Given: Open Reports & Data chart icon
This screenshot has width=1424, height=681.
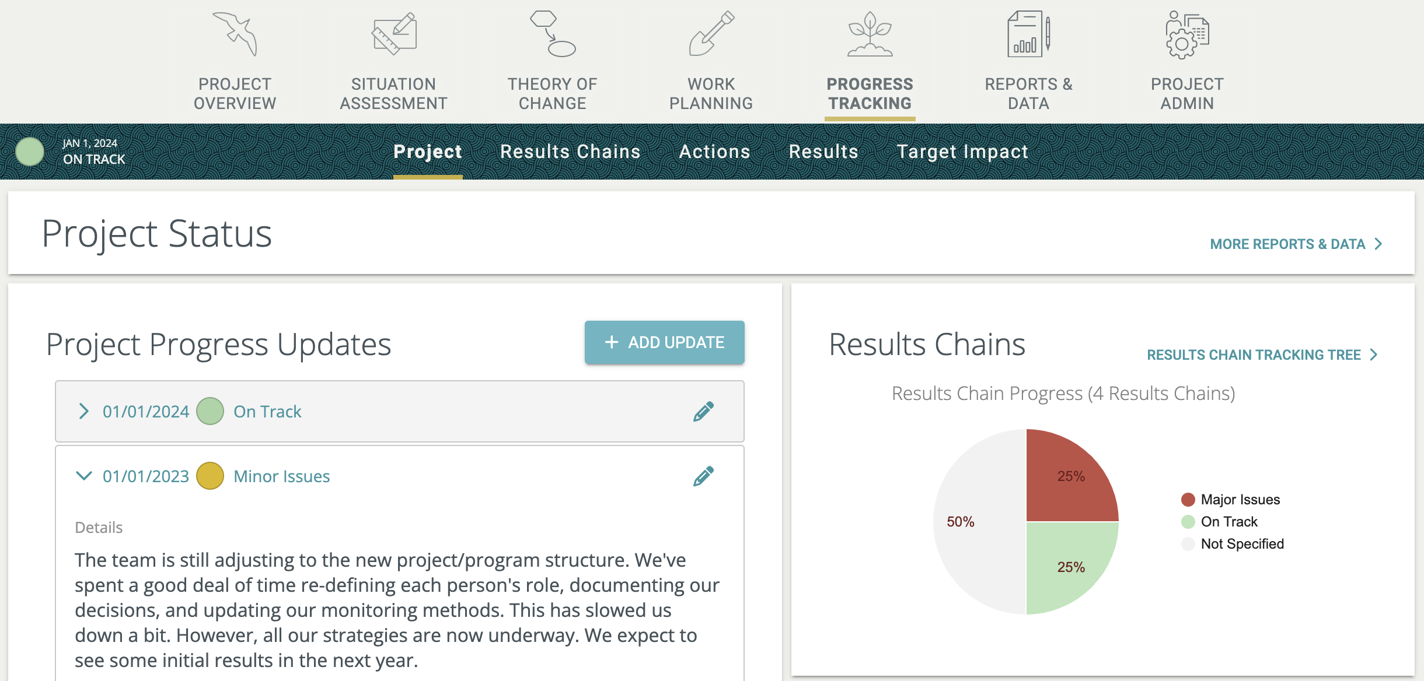Looking at the screenshot, I should [1028, 34].
